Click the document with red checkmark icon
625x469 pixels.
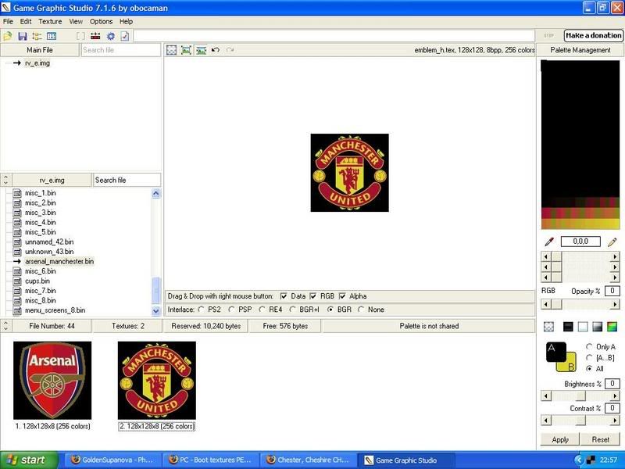(x=125, y=36)
